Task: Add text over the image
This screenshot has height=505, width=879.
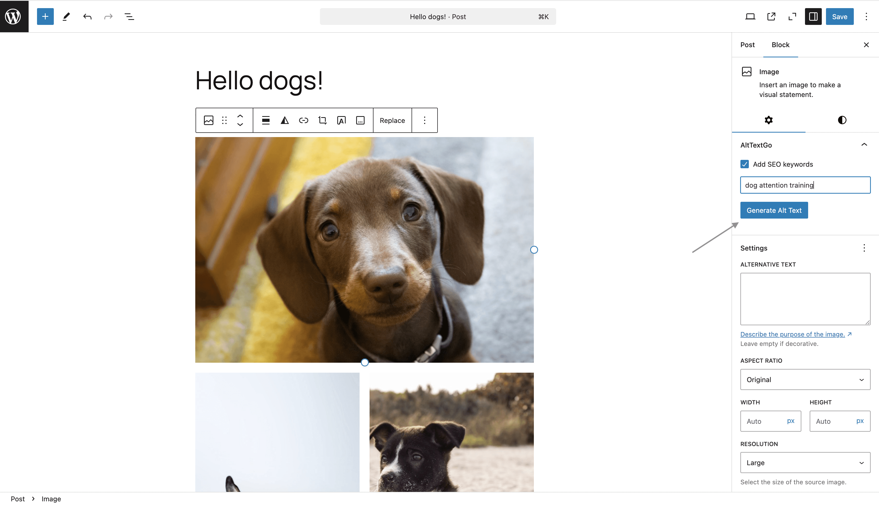Action: pos(341,120)
